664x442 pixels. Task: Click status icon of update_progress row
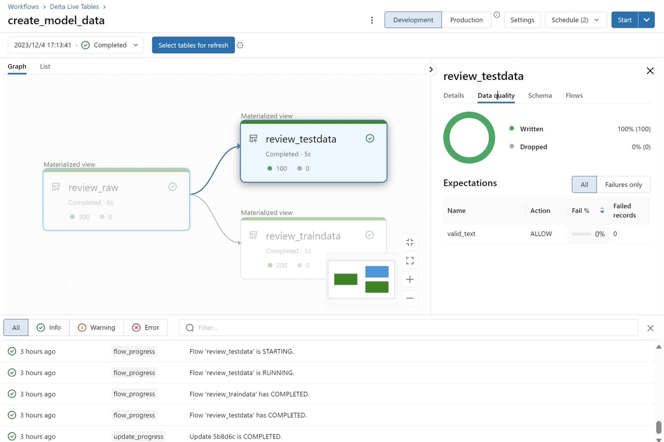(x=12, y=436)
